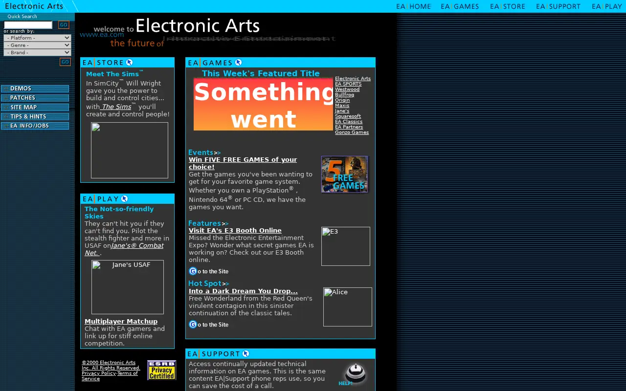Follow the EA Partners brand link

tap(349, 127)
